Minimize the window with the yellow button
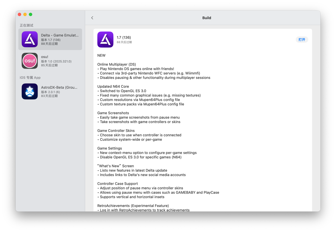Viewport: 336px width, 232px height. click(25, 14)
